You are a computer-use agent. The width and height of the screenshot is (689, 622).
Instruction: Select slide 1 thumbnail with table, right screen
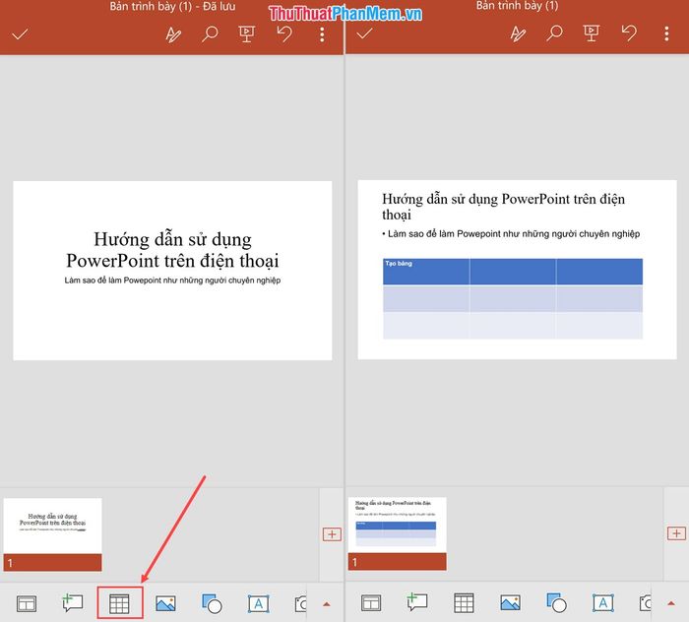[x=398, y=533]
